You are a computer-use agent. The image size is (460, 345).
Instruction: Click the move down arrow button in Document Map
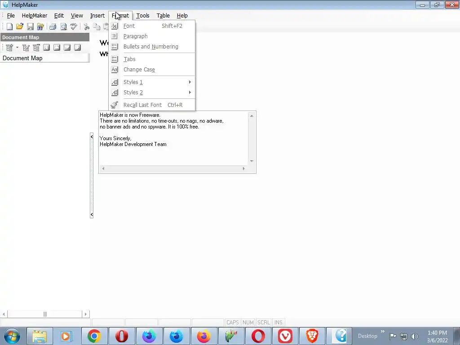coord(67,48)
